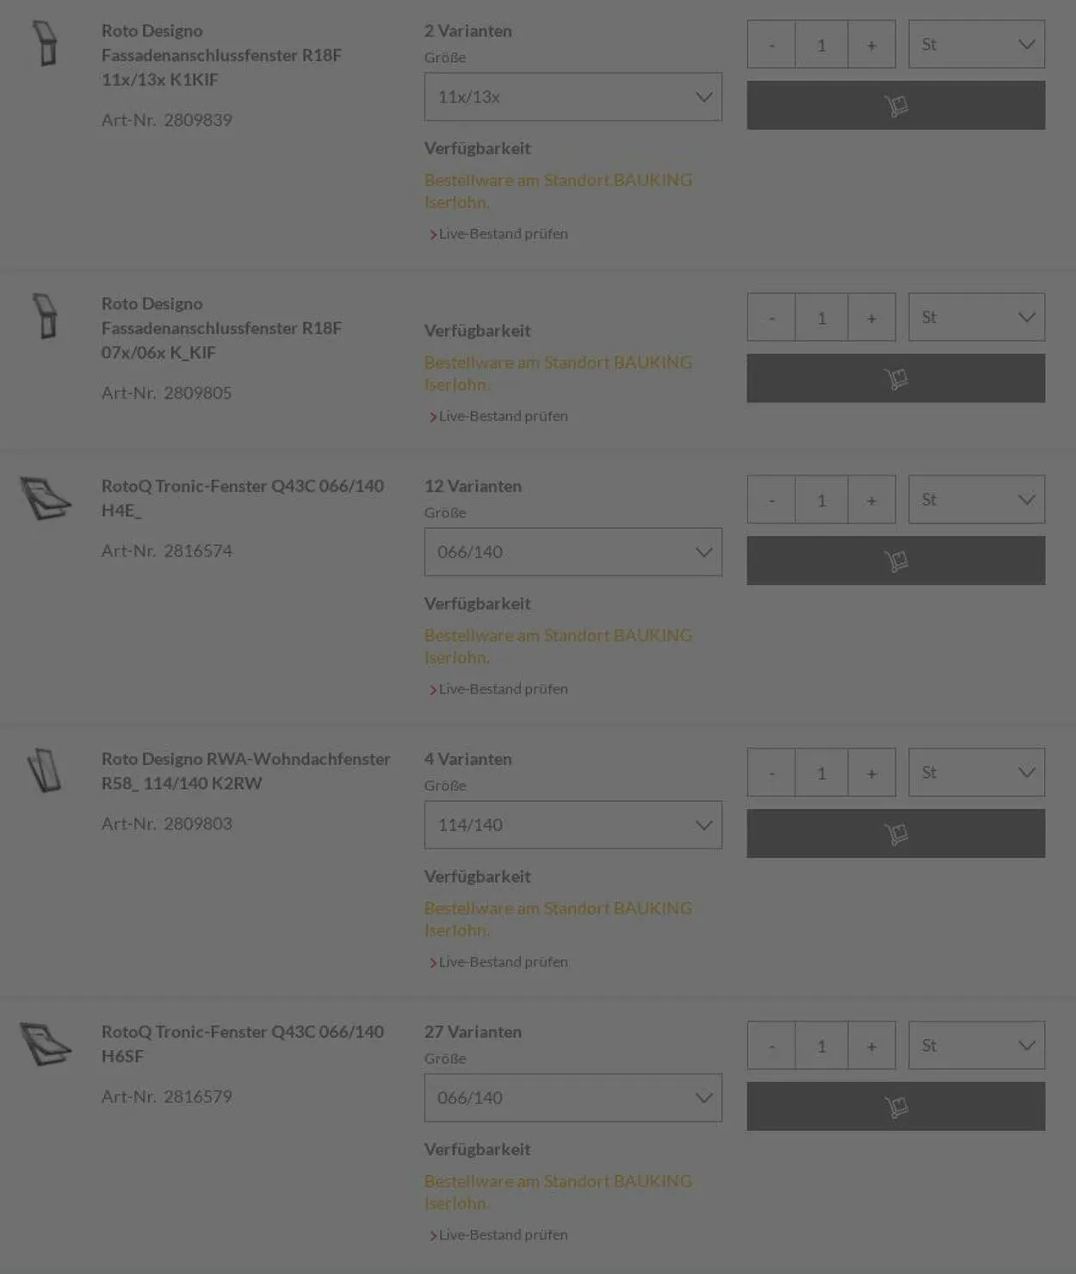
Task: Open the 114/140 size dropdown
Action: [572, 825]
